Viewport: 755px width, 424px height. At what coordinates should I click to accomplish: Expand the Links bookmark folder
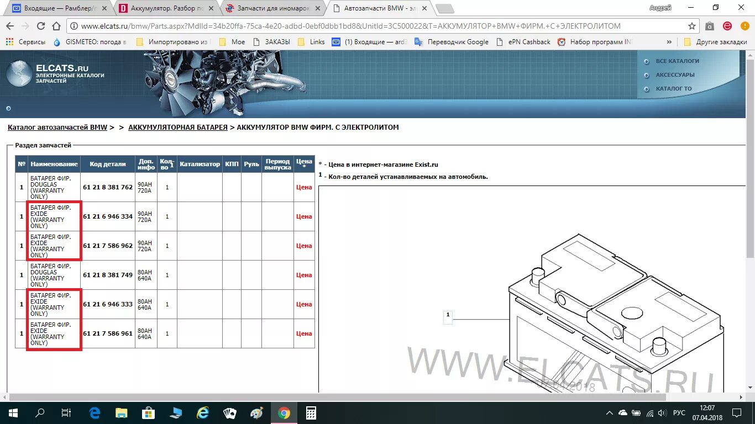[x=311, y=42]
